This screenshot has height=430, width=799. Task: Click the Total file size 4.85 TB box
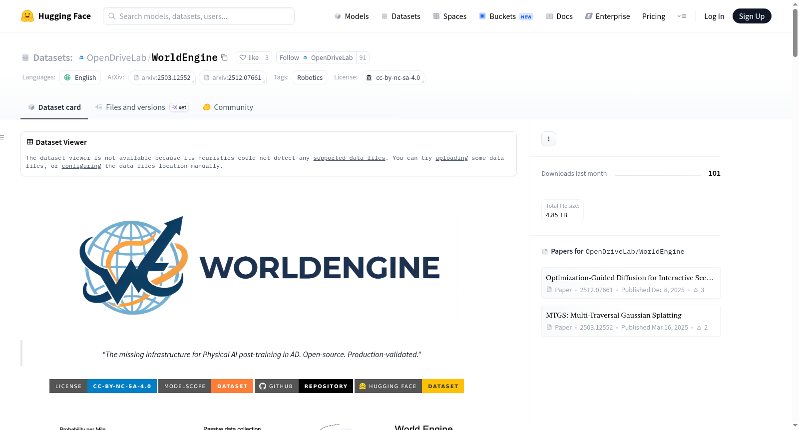tap(562, 211)
